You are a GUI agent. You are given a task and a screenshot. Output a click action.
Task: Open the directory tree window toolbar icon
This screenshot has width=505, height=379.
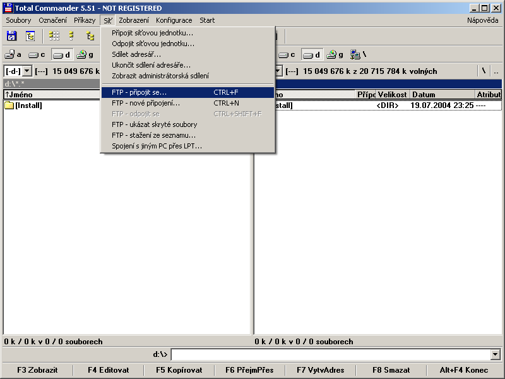pyautogui.click(x=30, y=36)
